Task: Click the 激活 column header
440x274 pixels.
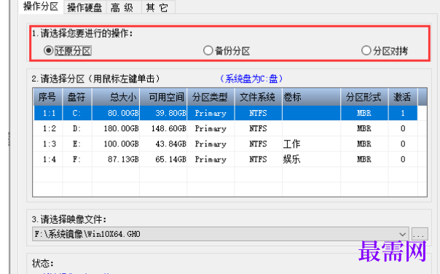Action: (403, 97)
